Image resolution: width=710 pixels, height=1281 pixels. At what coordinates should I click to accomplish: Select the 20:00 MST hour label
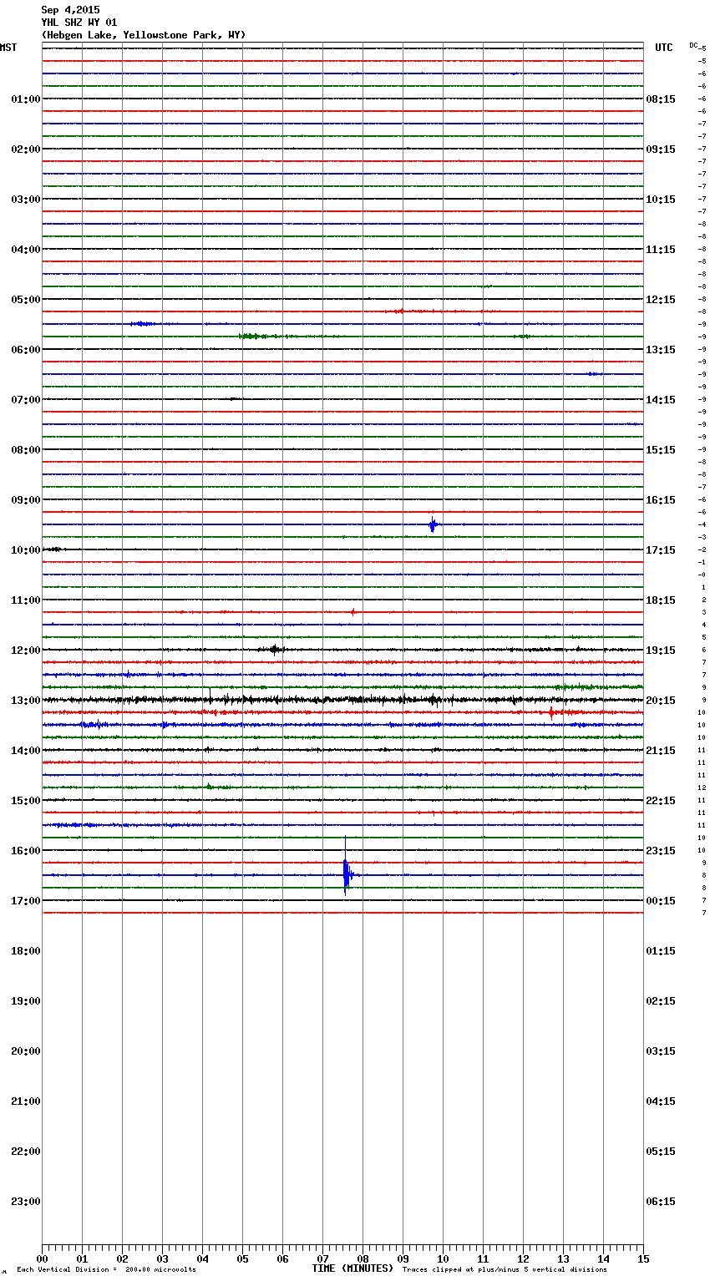pos(26,1051)
